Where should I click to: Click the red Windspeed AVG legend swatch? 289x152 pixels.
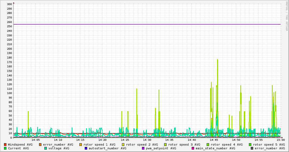pyautogui.click(x=5, y=145)
